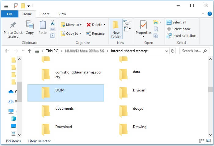
Task: Click Select all
Action: click(x=176, y=22)
